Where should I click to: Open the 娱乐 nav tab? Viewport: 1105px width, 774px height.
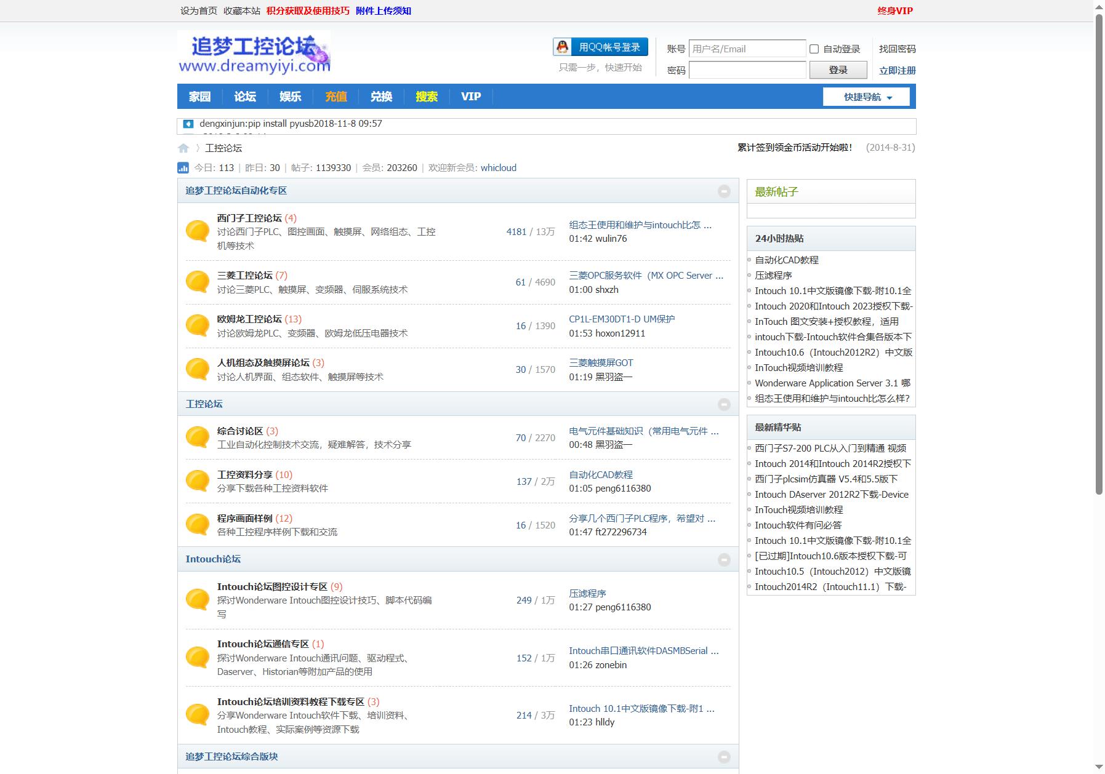click(x=291, y=97)
